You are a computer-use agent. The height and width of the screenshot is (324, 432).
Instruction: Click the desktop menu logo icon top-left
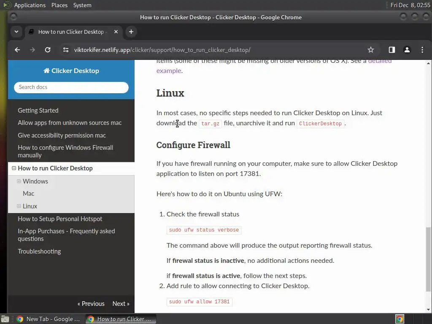[7, 5]
